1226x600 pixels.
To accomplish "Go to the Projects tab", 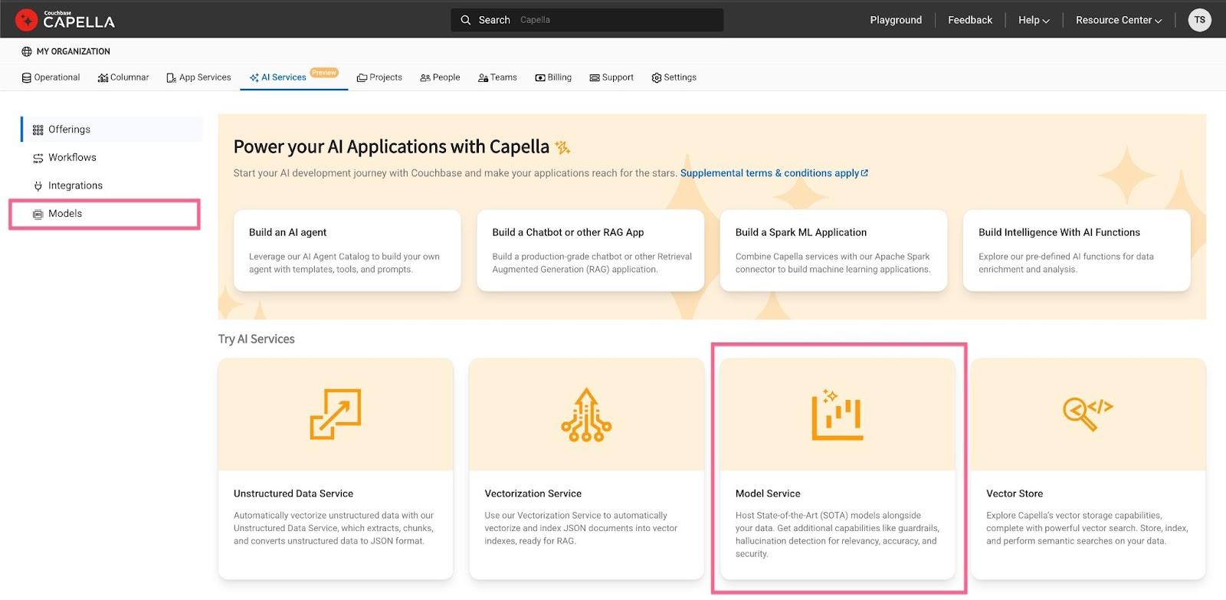I will point(379,77).
